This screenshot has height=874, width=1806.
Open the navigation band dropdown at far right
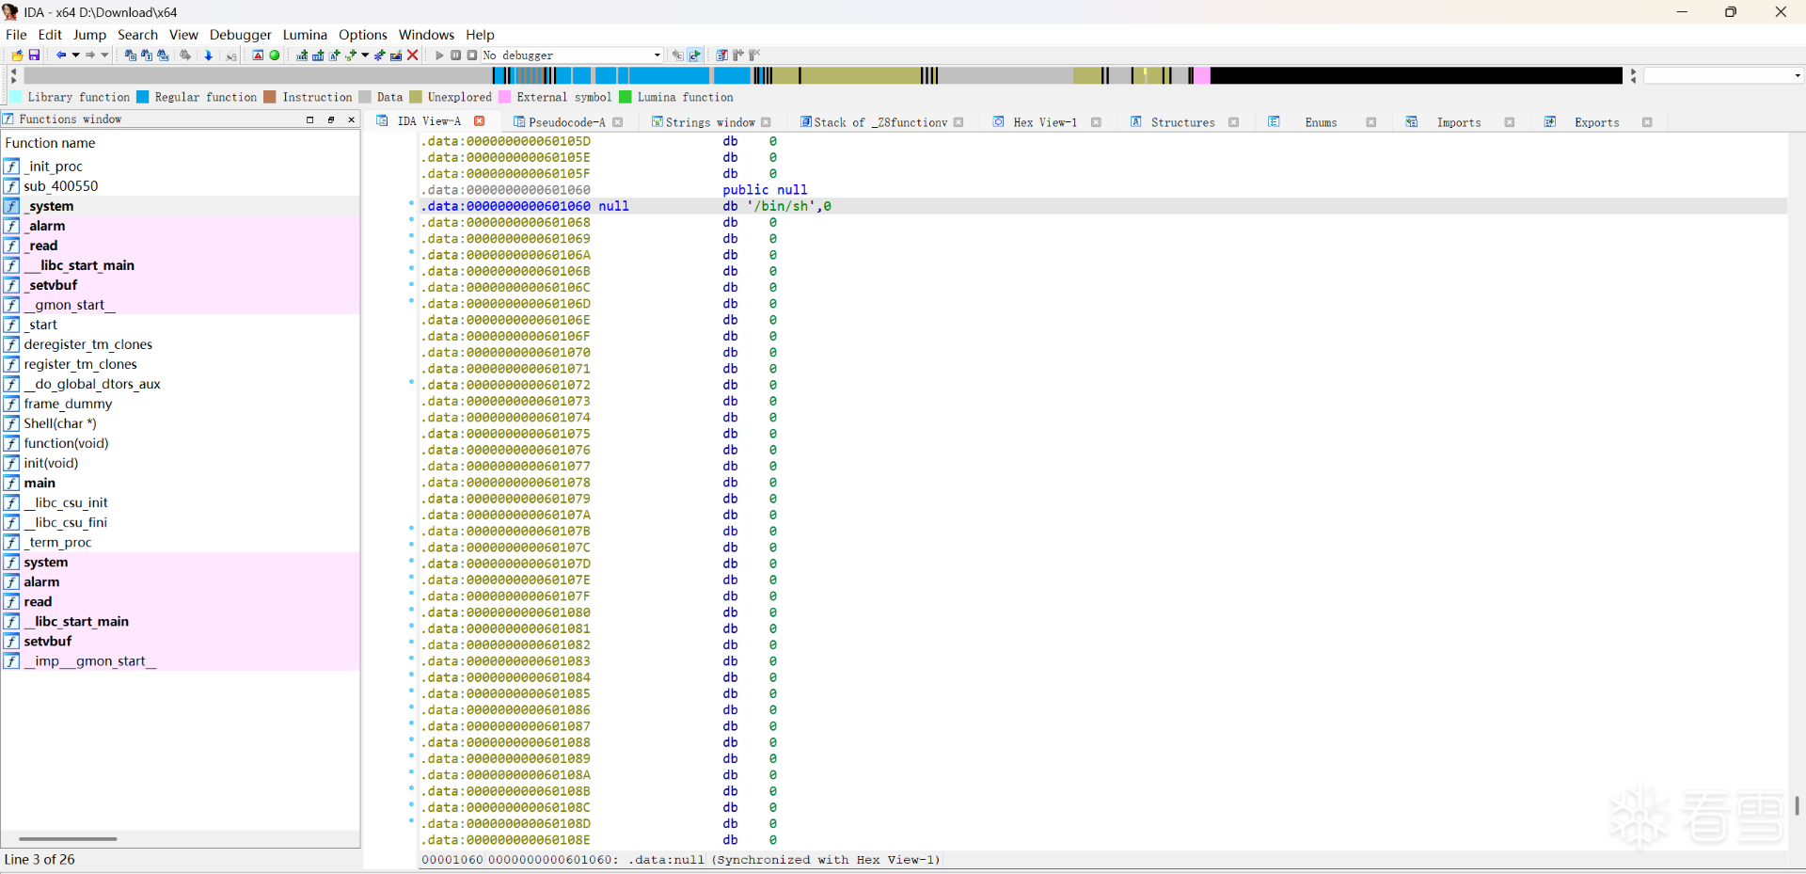1798,75
